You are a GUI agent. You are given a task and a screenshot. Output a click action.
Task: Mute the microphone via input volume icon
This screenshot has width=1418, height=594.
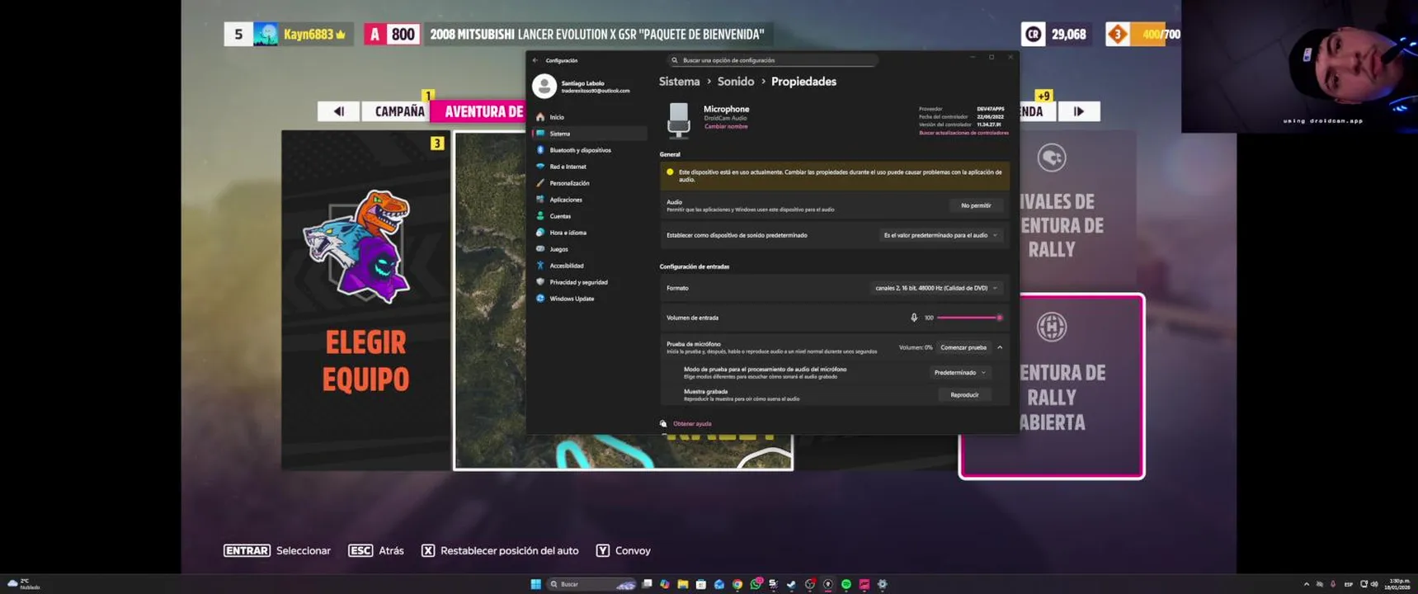pos(914,318)
